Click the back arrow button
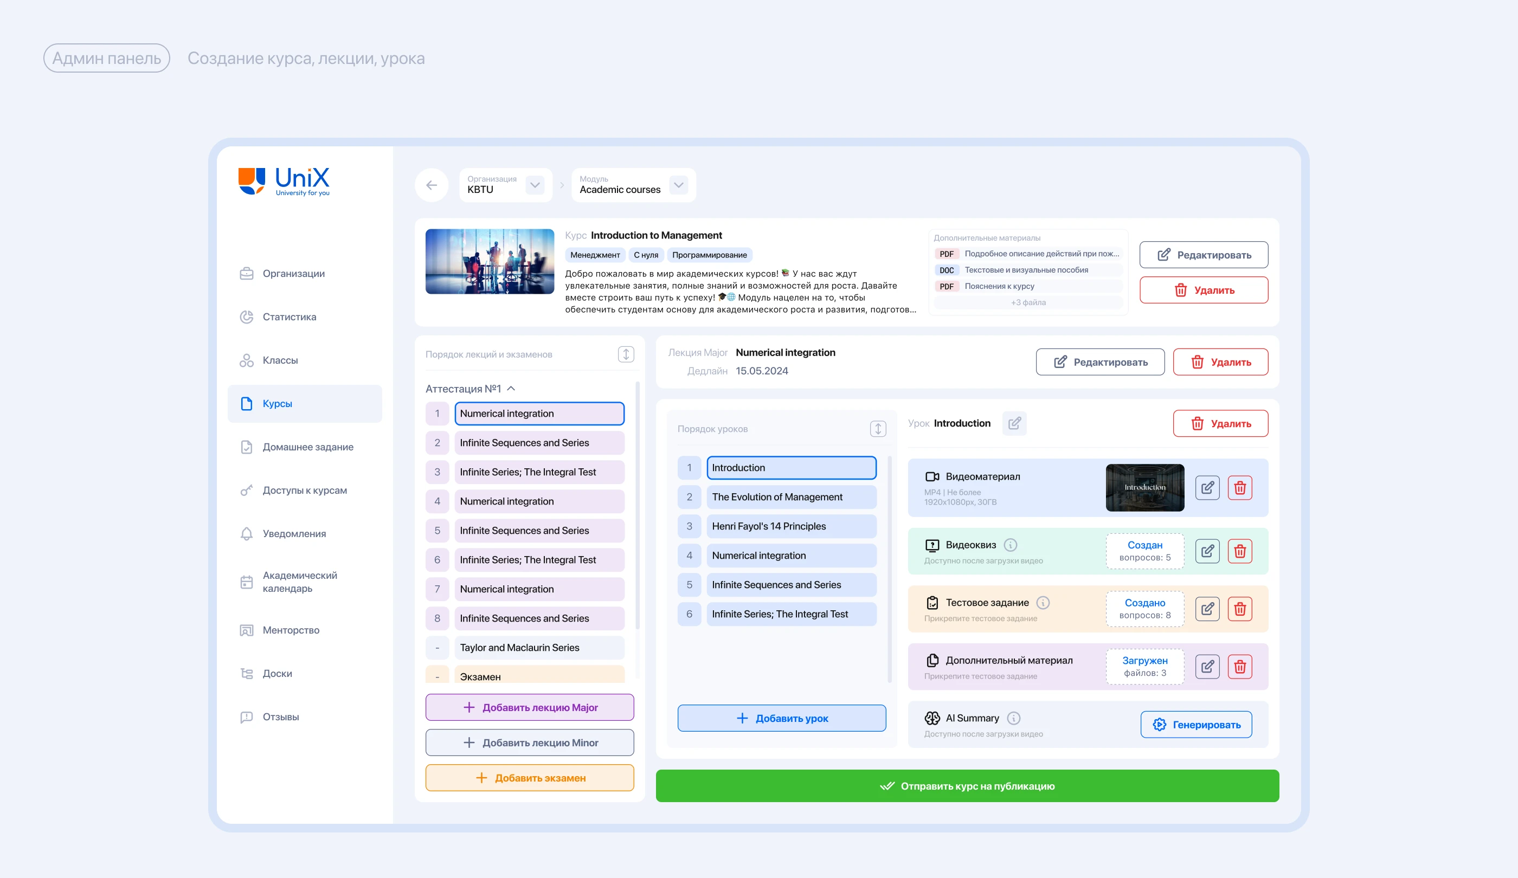The image size is (1518, 878). tap(432, 185)
